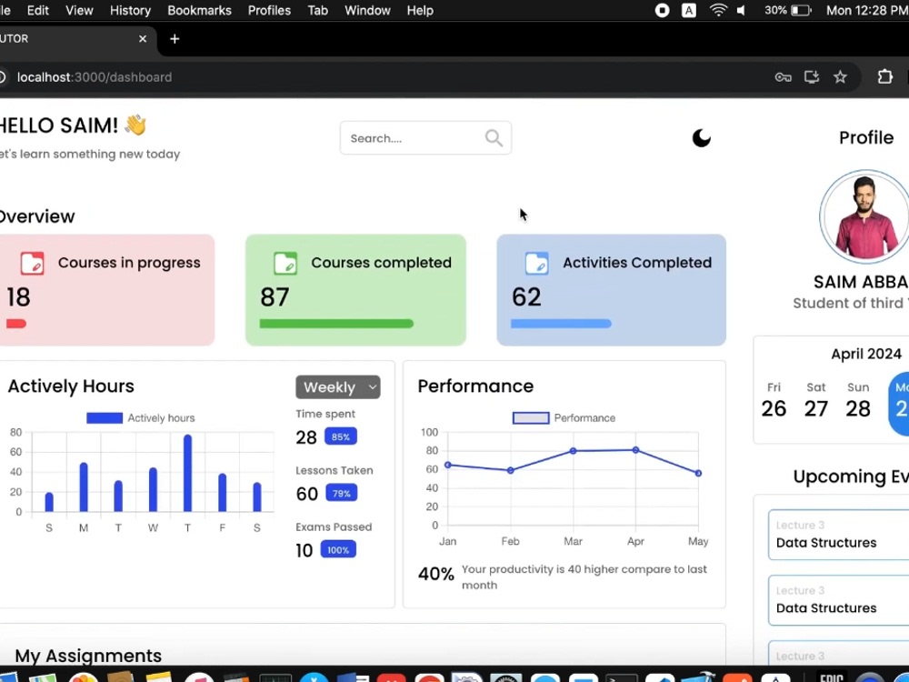Screen dimensions: 909x682
Task: Close the current browser tab
Action: 143,39
